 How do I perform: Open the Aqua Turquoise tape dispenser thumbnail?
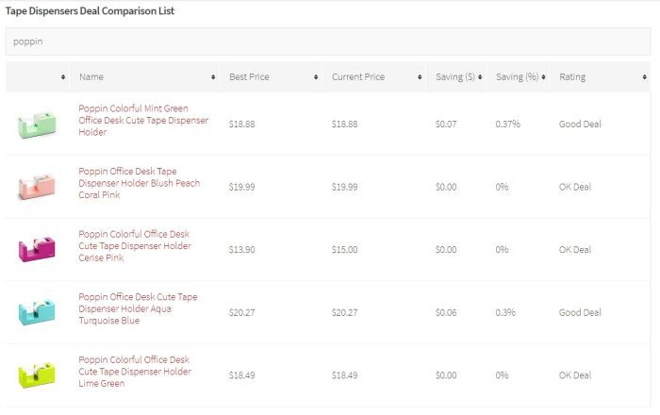tap(37, 312)
